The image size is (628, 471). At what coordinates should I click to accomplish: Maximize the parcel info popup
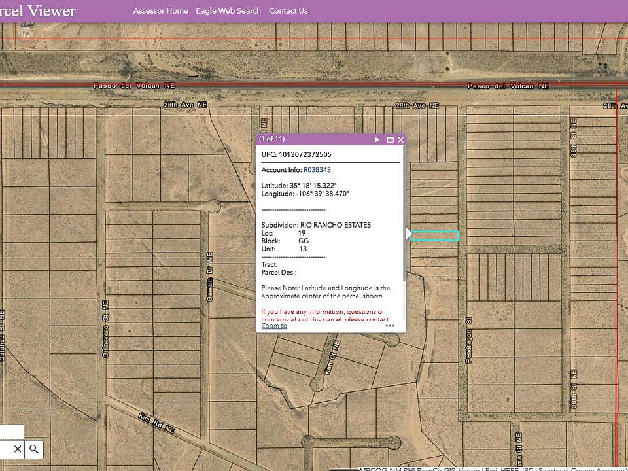tap(390, 139)
